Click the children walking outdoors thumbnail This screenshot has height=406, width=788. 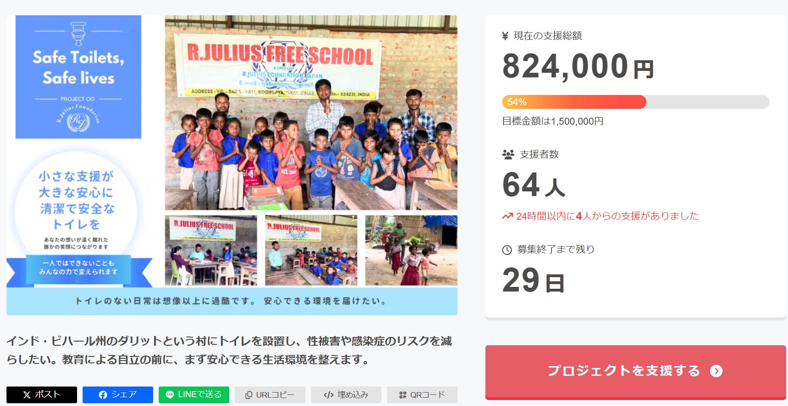pyautogui.click(x=411, y=250)
